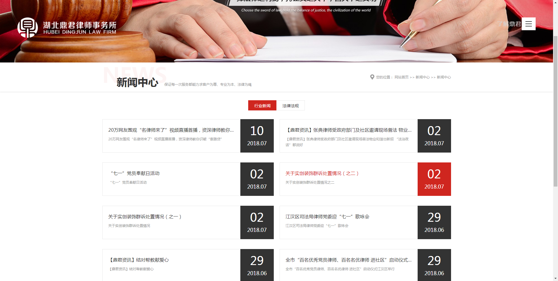This screenshot has width=558, height=281.
Task: Open 张典律师受政府部门及社区邀请 news article
Action: coord(348,130)
